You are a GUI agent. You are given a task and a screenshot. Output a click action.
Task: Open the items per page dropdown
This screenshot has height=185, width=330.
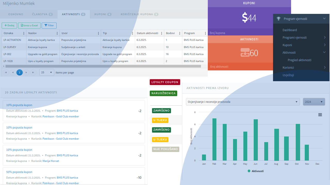click(47, 72)
